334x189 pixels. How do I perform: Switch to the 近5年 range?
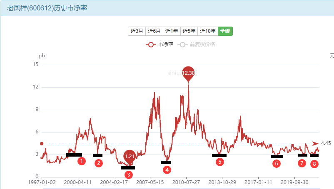pos(189,31)
